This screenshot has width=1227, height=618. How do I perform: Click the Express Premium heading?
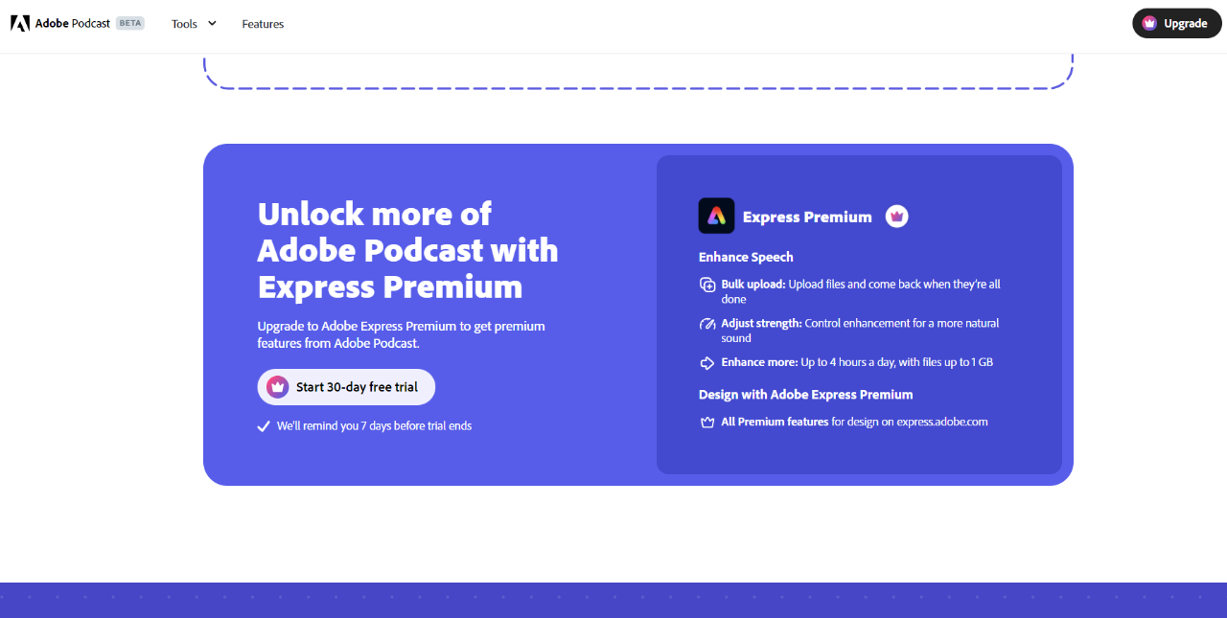[807, 217]
